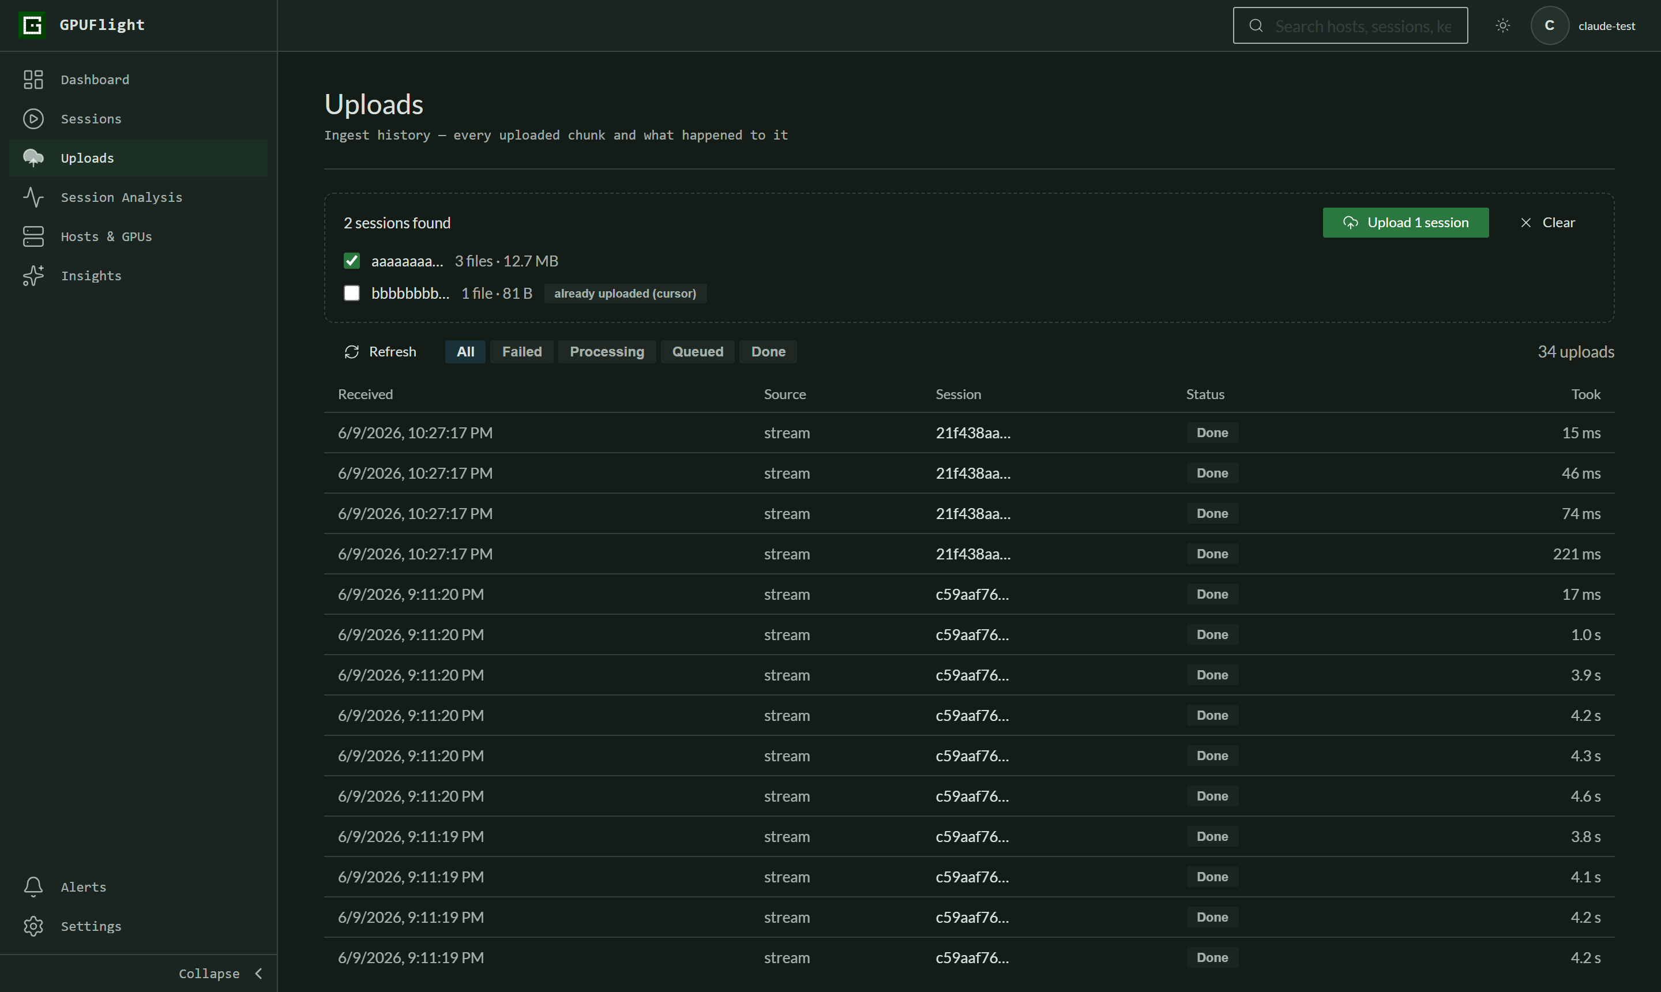Click the 'bbbbbbbb...' session name
The width and height of the screenshot is (1661, 992).
click(x=411, y=294)
